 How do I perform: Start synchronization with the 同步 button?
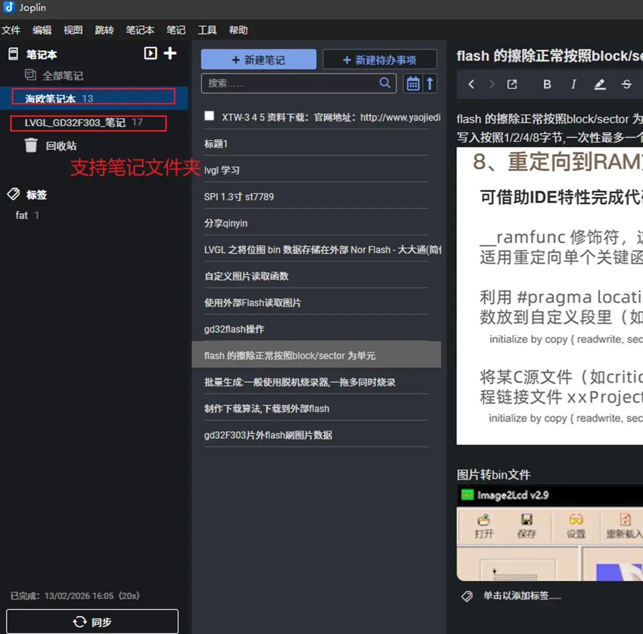92,621
